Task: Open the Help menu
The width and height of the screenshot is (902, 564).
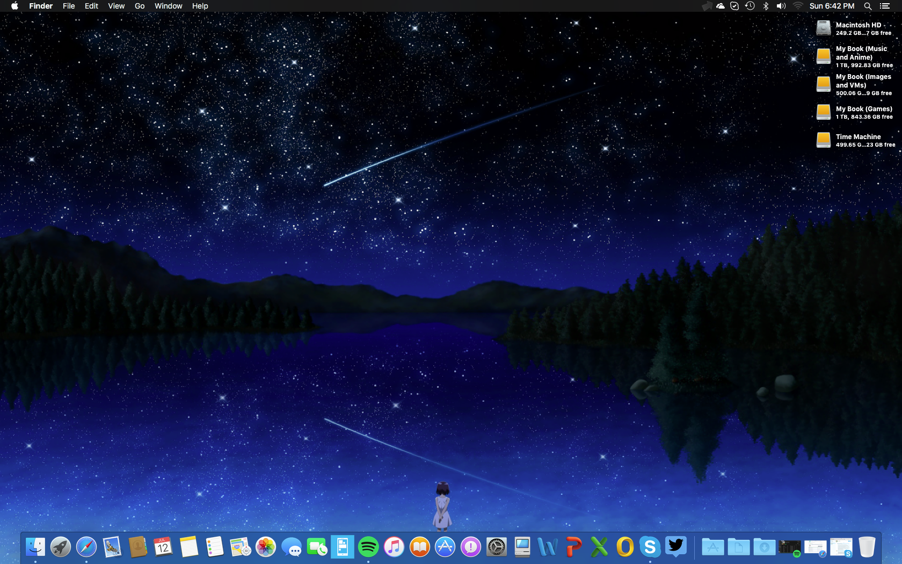Action: coord(200,6)
